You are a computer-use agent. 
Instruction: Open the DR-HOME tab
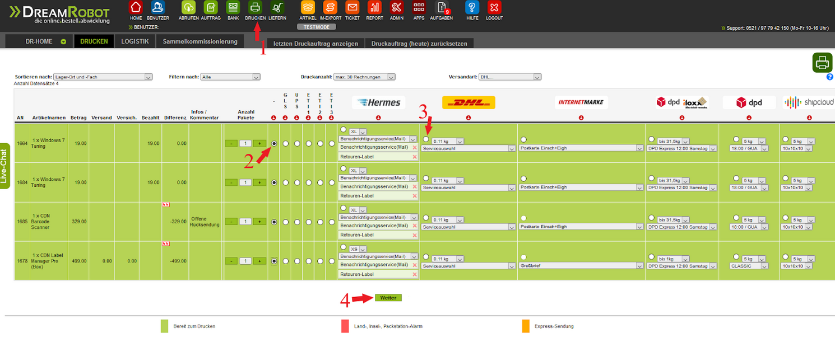pos(39,41)
